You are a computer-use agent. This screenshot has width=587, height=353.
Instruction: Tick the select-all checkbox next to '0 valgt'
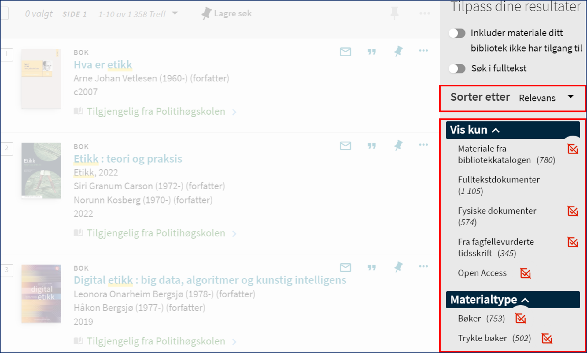[4, 13]
